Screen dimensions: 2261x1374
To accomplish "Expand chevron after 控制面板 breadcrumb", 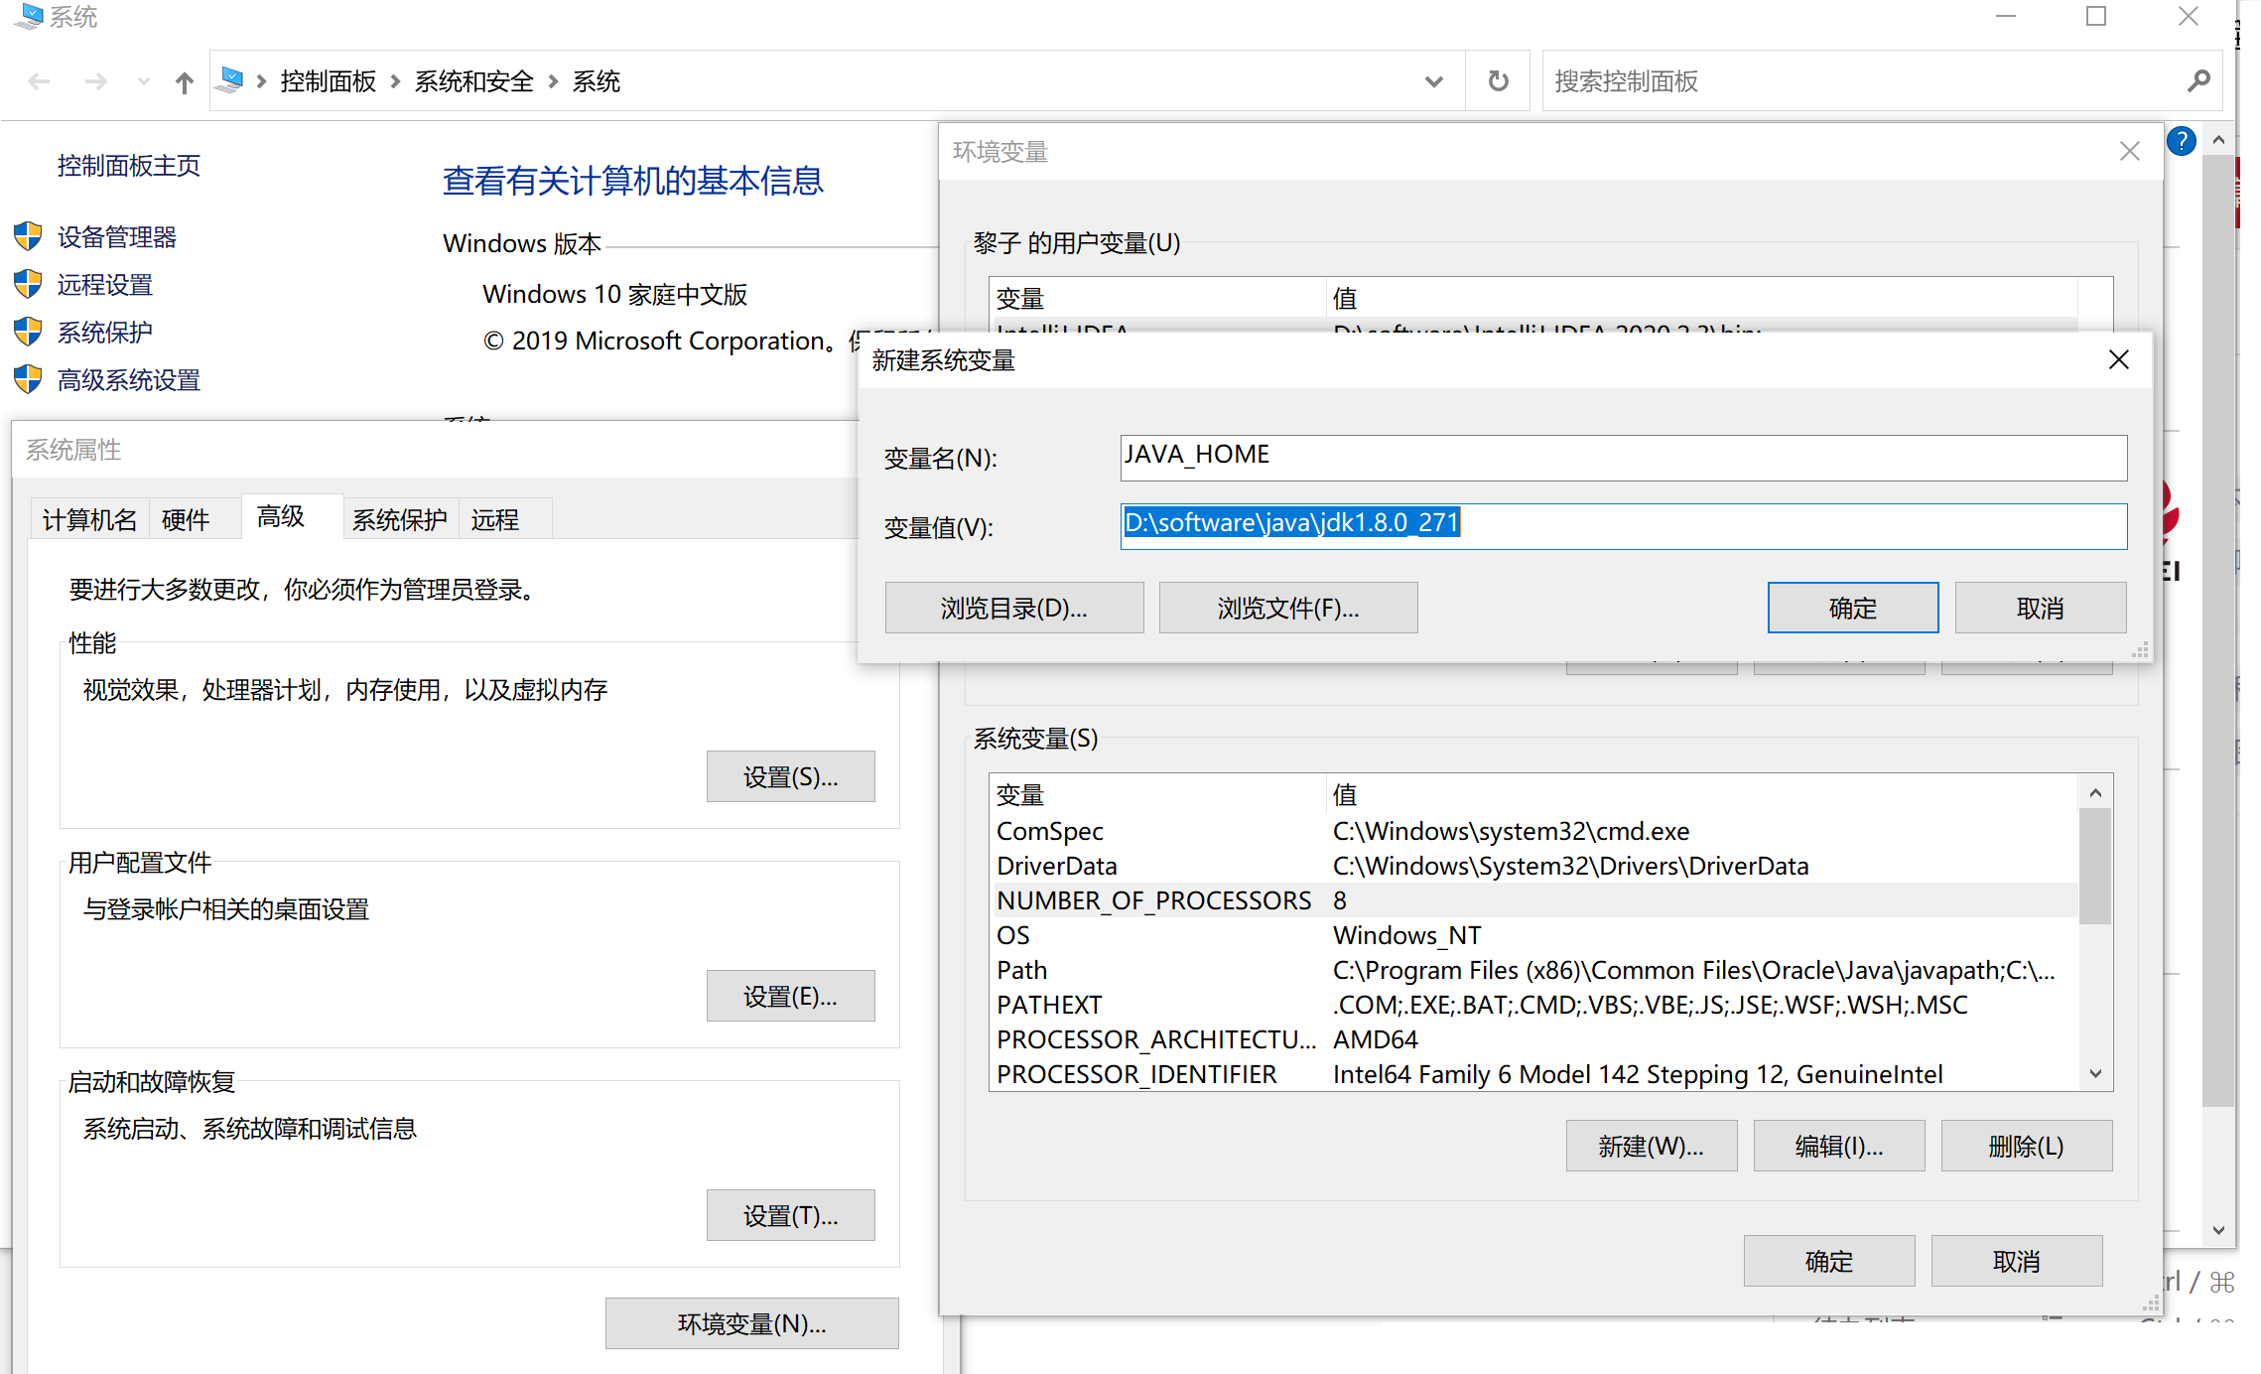I will tap(395, 81).
